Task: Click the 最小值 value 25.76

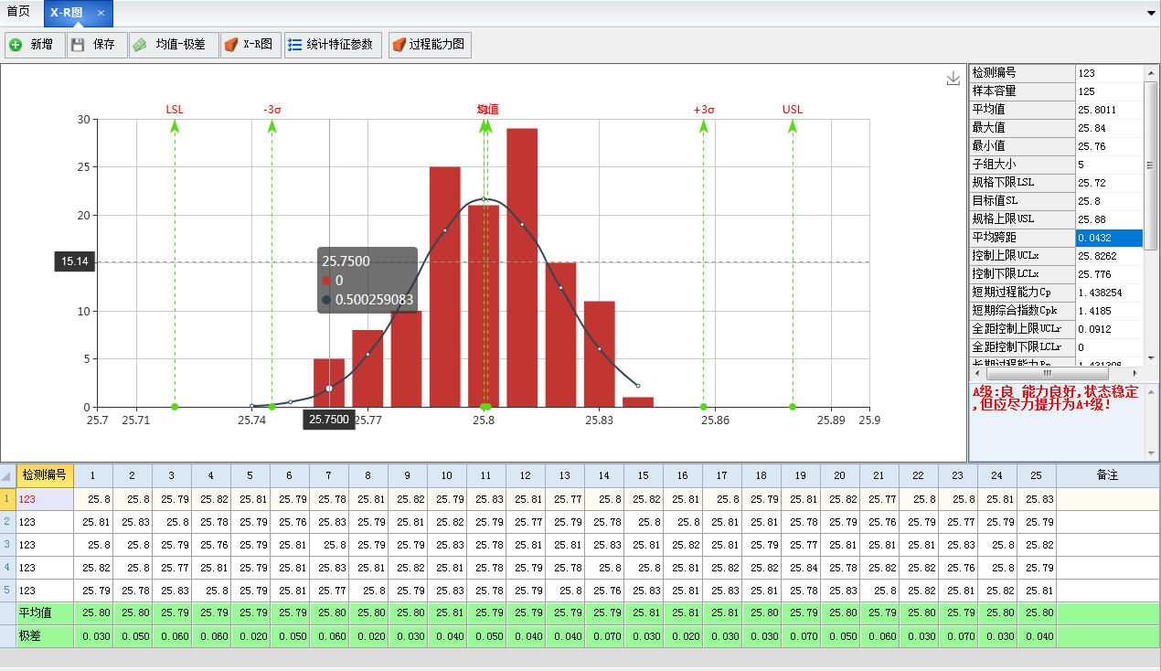Action: click(x=1109, y=146)
